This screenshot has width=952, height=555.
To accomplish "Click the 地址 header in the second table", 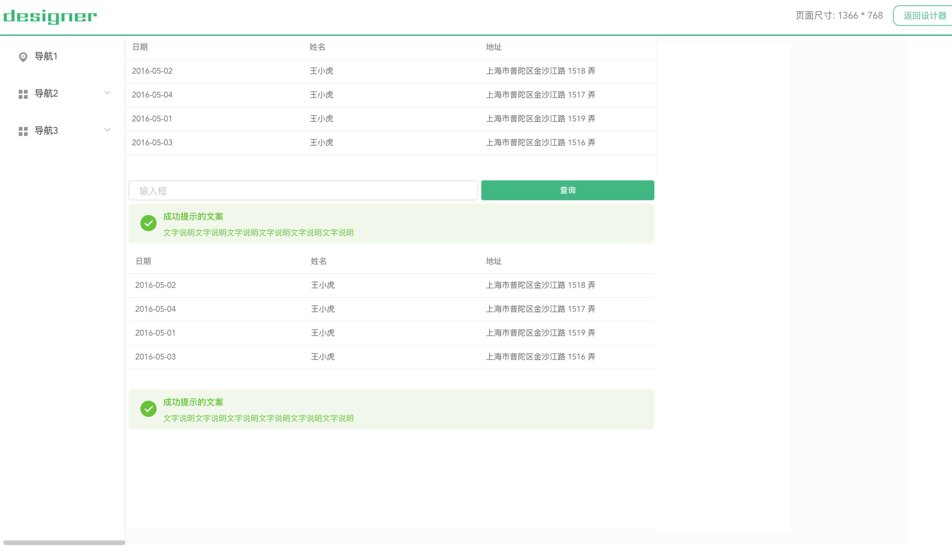I will 493,261.
